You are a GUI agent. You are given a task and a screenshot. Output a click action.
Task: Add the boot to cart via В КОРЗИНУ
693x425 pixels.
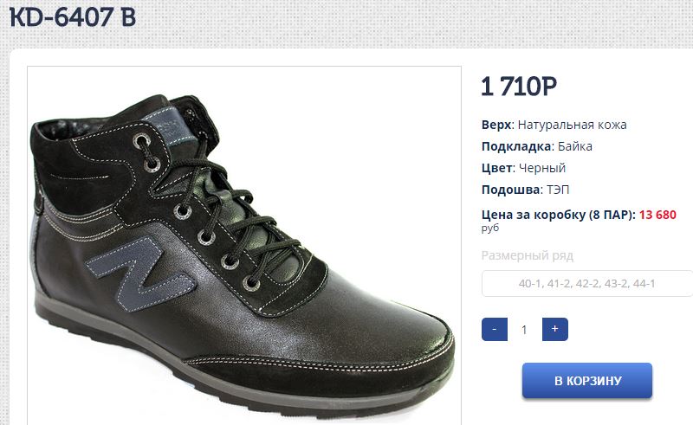pyautogui.click(x=587, y=380)
